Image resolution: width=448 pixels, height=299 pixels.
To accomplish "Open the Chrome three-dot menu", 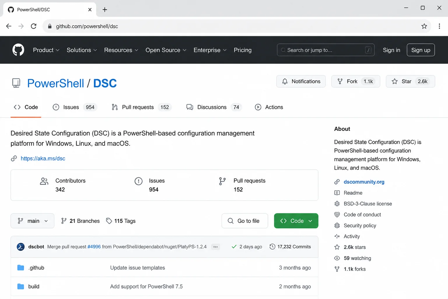I will tap(439, 26).
